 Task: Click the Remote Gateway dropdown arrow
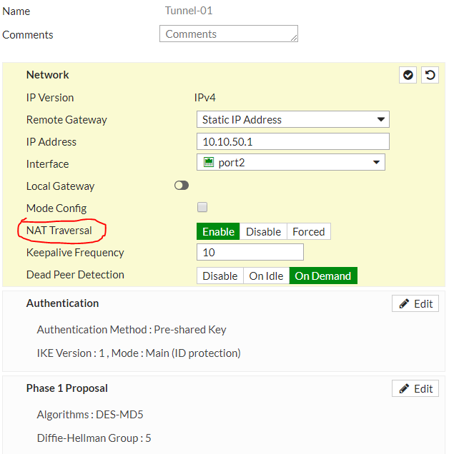click(x=381, y=119)
